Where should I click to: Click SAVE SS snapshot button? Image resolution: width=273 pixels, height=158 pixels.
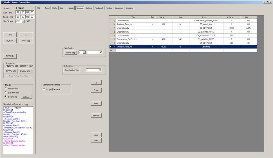[11, 71]
